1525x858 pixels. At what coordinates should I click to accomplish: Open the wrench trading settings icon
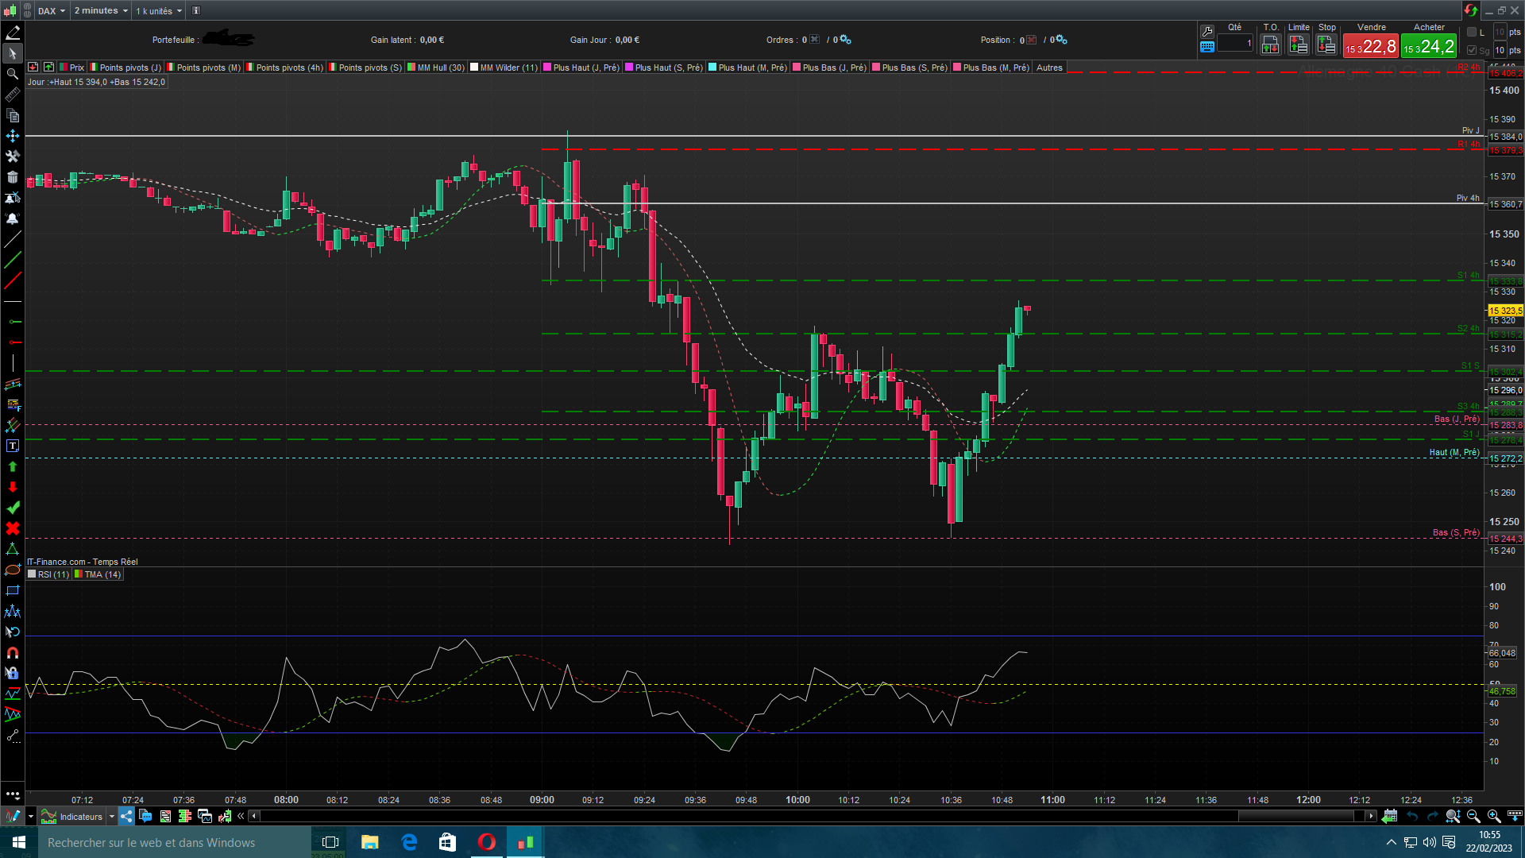[1207, 31]
